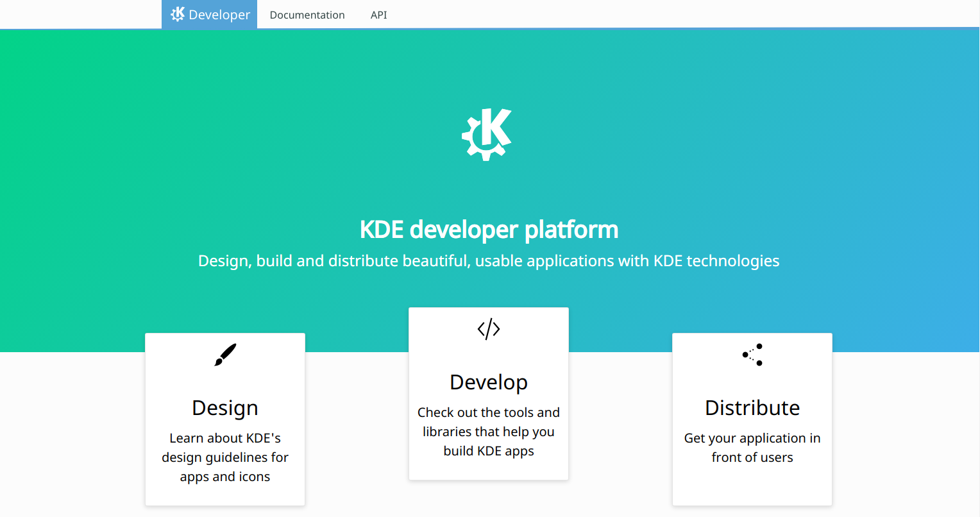Open the Develop heading link

pos(489,382)
